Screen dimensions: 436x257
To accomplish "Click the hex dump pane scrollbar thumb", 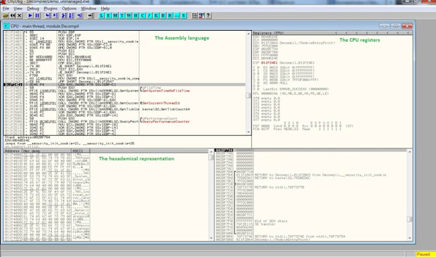I will (x=211, y=157).
